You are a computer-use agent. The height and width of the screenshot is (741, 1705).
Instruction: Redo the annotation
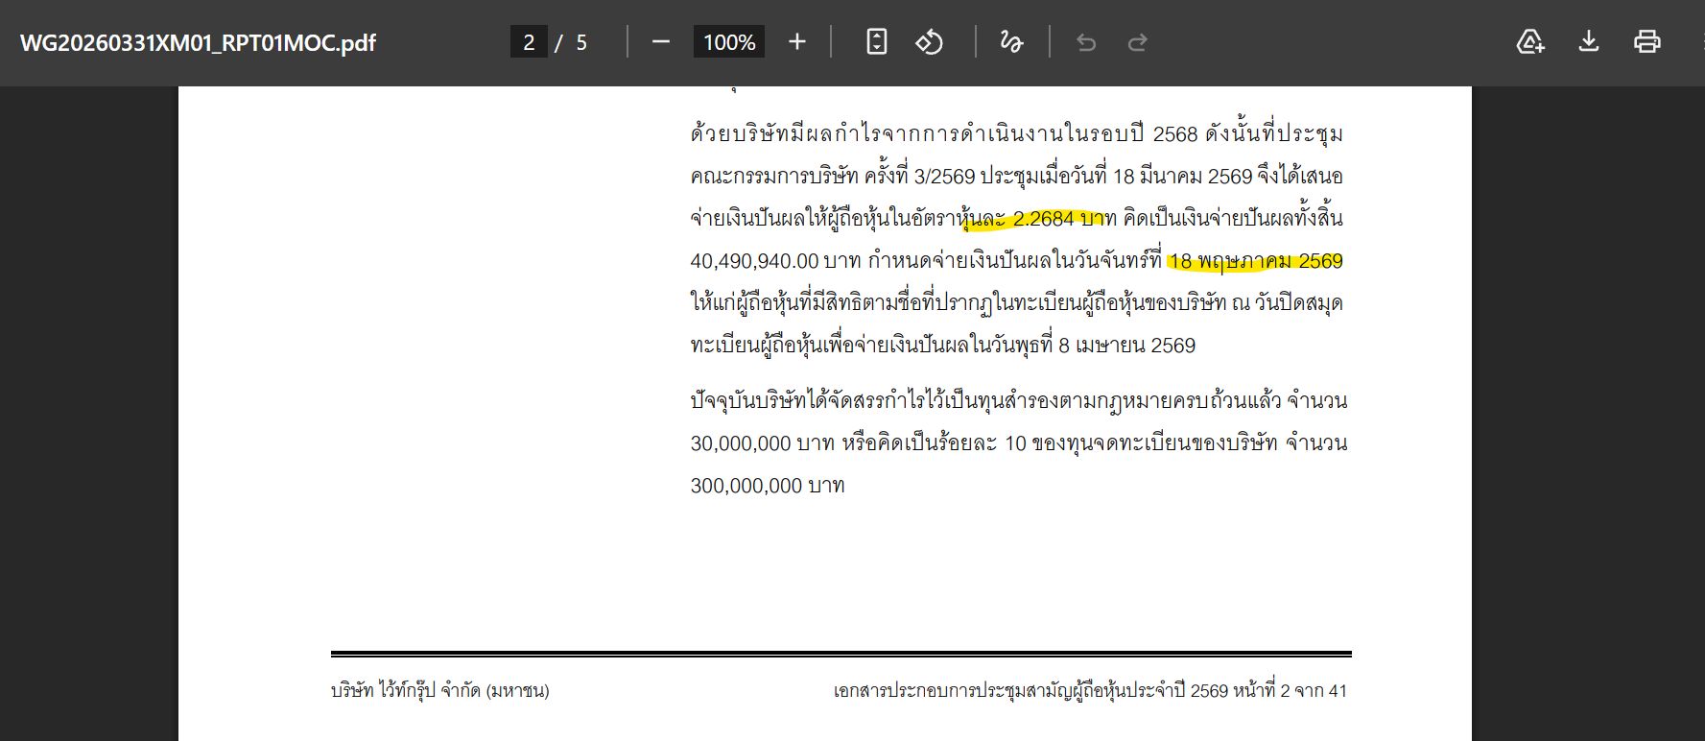(x=1138, y=42)
